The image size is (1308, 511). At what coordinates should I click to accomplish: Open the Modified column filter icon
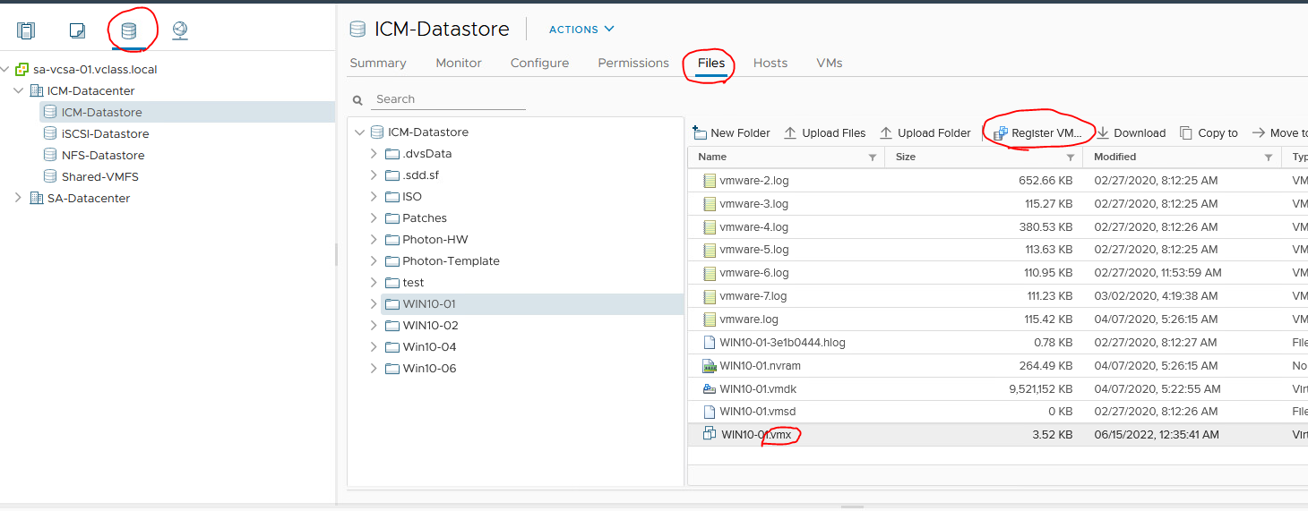[1269, 158]
